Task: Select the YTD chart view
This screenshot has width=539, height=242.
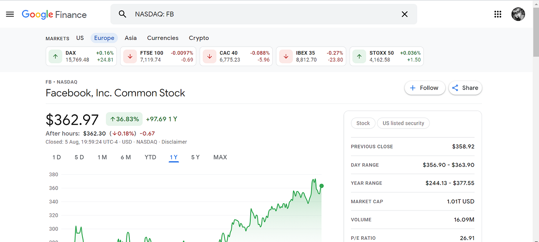Action: click(150, 157)
